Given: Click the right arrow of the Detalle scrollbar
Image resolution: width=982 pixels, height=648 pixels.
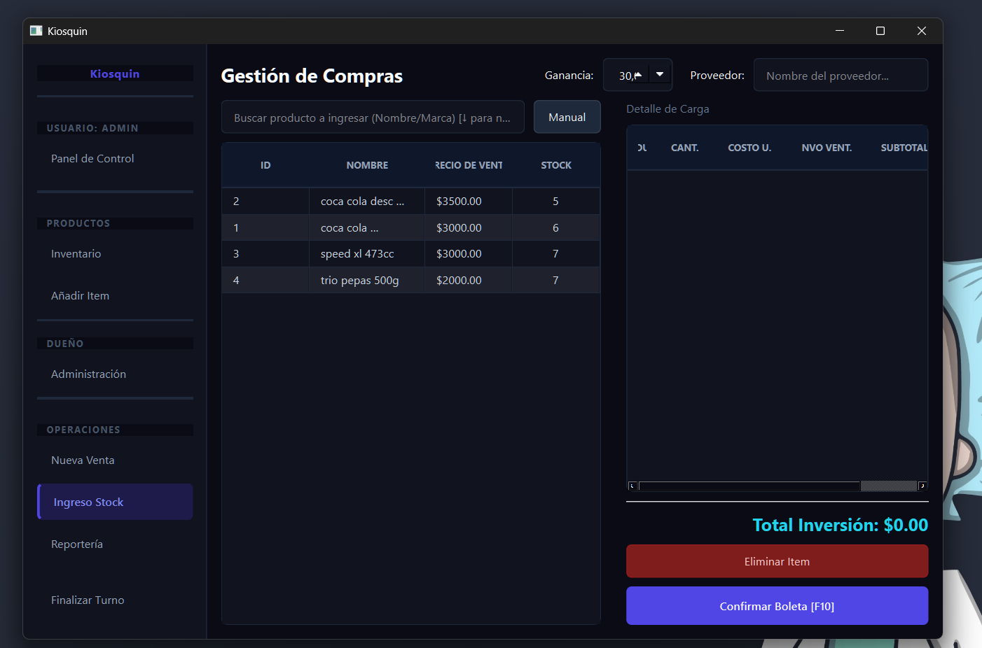Looking at the screenshot, I should pos(922,485).
